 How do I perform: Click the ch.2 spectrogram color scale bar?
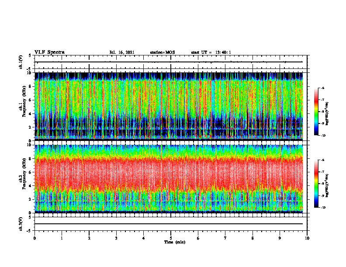tap(316, 184)
